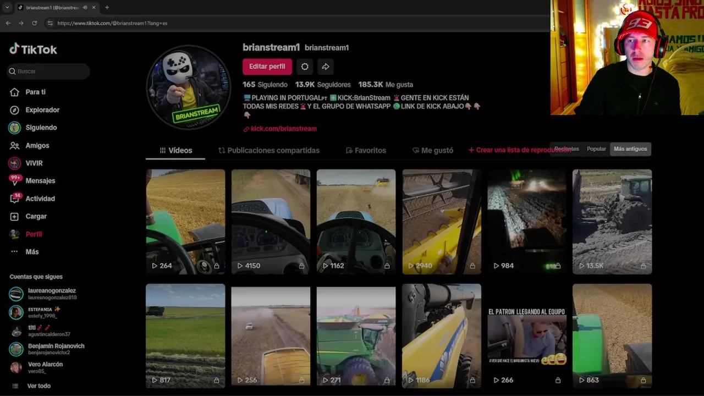The image size is (704, 396).
Task: Open video thumbnail with 256 views
Action: 271,336
